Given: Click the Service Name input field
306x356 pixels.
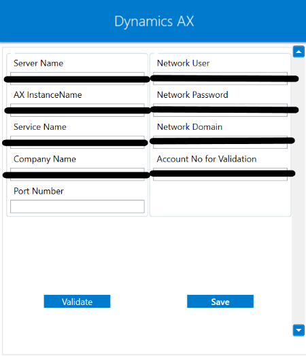Looking at the screenshot, I should coord(78,143).
